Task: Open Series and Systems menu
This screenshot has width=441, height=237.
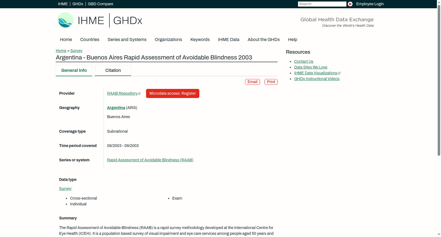Action: (127, 39)
